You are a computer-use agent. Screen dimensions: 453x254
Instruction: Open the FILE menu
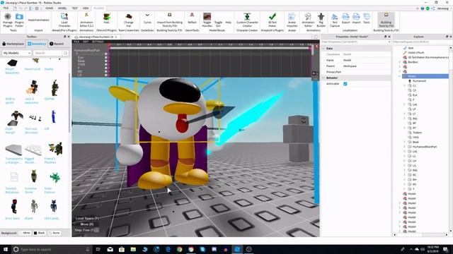pyautogui.click(x=6, y=8)
